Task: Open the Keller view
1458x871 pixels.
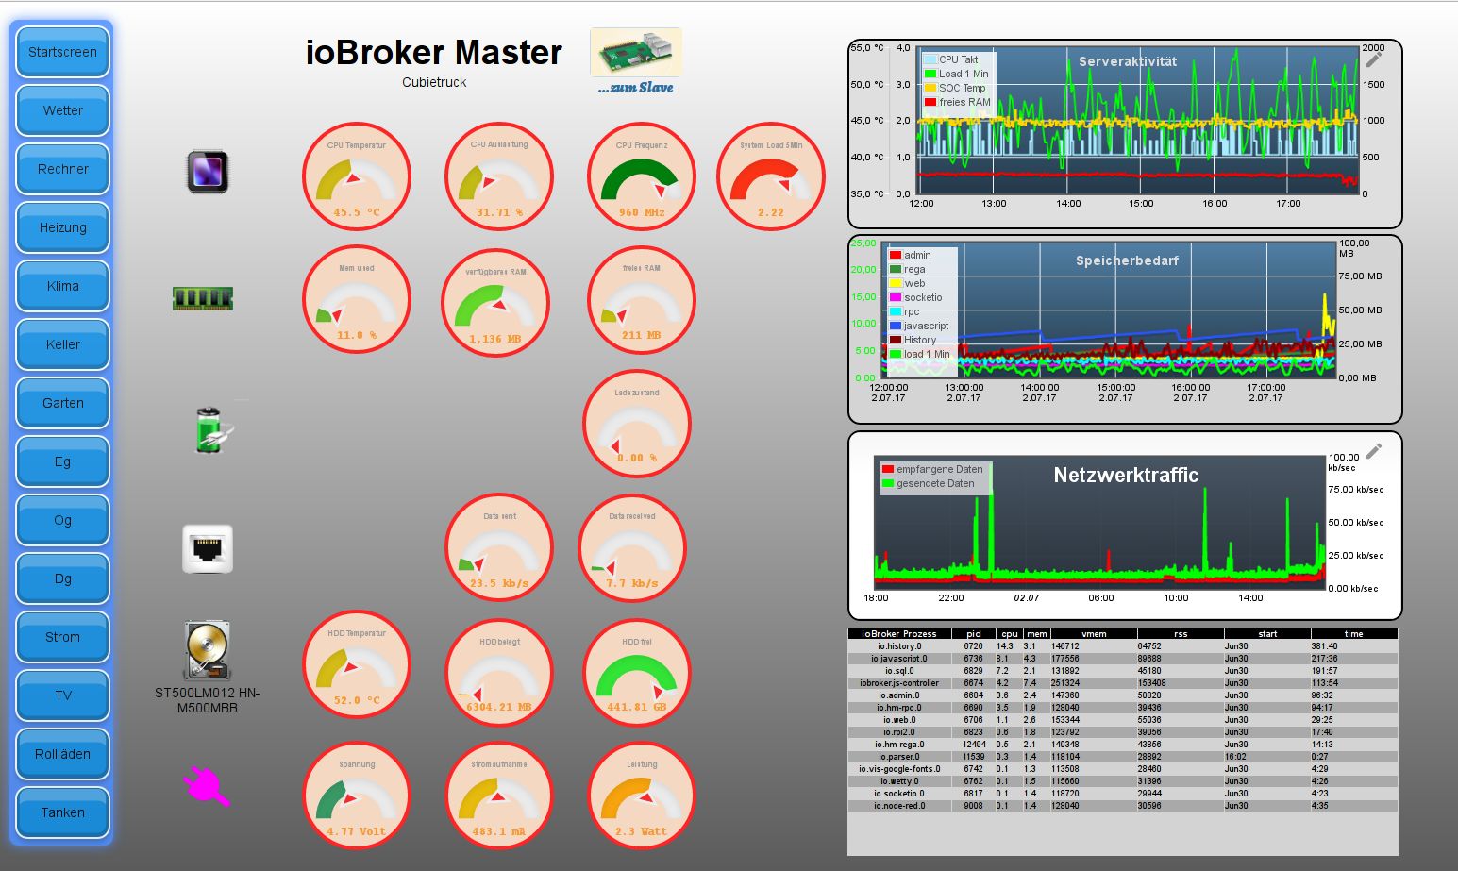Action: pos(62,345)
